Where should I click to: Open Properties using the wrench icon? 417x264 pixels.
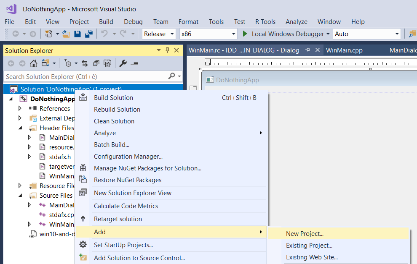(123, 63)
